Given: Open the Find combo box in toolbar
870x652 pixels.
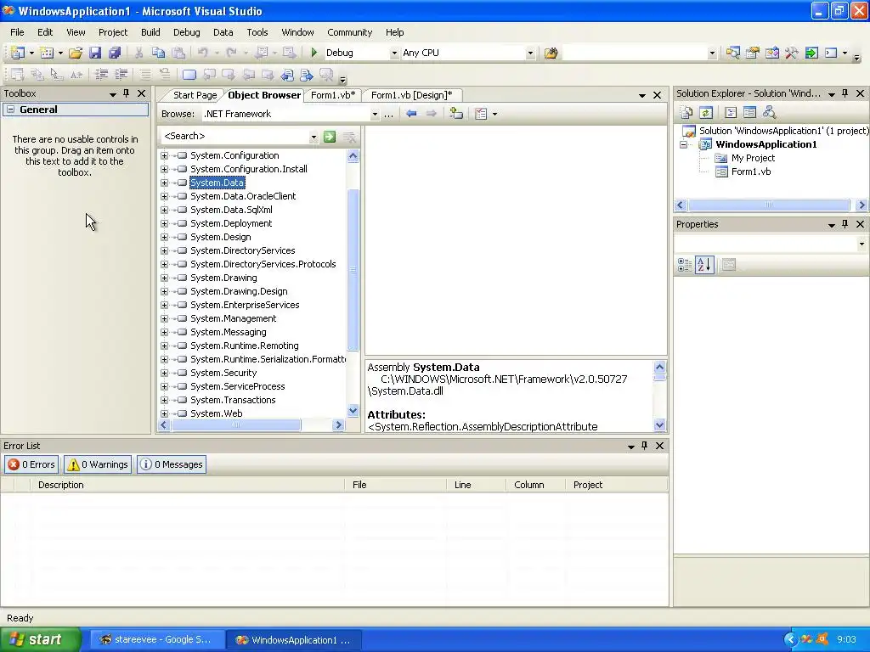Looking at the screenshot, I should coord(712,53).
